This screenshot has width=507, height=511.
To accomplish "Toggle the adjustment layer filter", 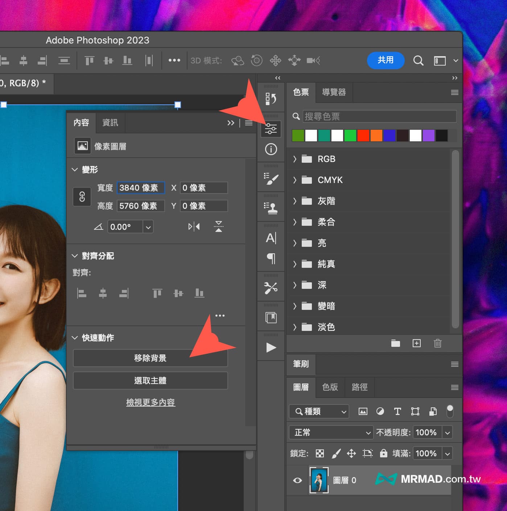I will pos(380,411).
